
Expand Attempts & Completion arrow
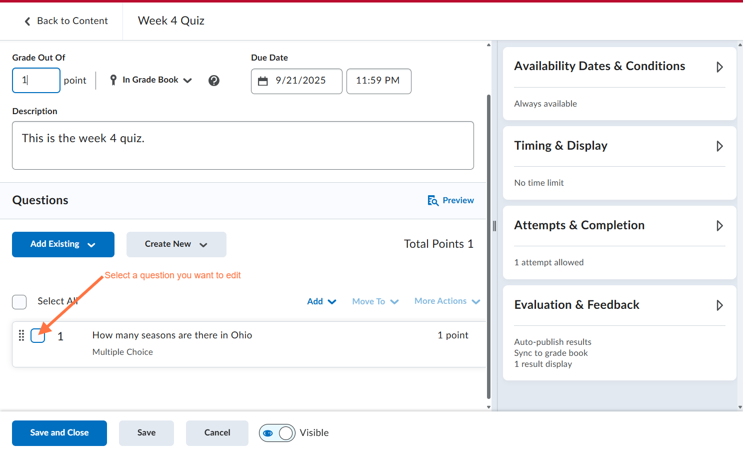click(x=719, y=226)
